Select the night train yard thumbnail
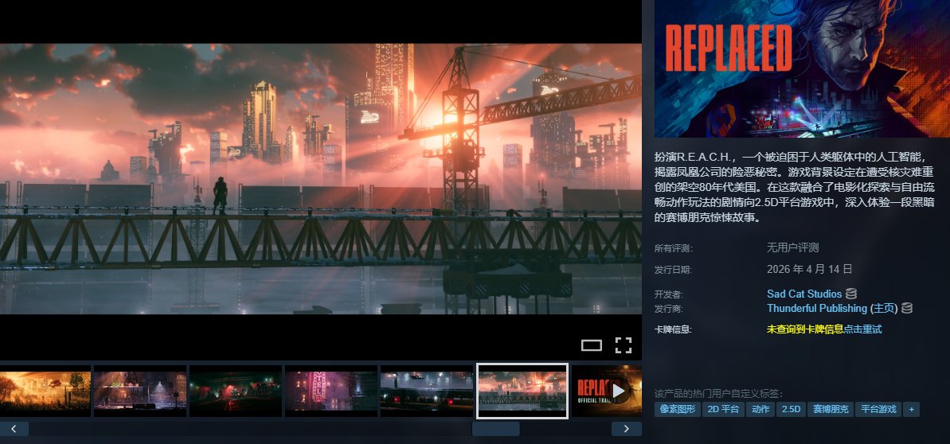Viewport: 950px width, 444px height. click(427, 391)
